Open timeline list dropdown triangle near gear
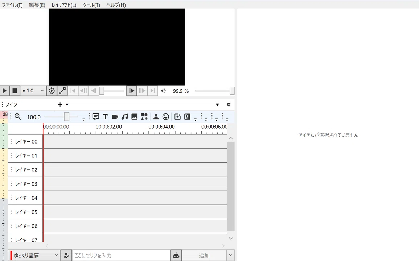Screen dimensions: 419x261 pos(218,104)
